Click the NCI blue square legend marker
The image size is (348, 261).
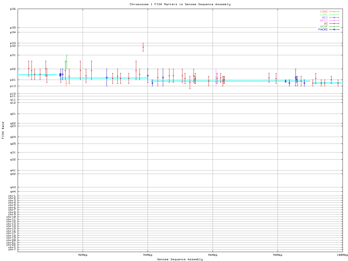click(x=334, y=18)
